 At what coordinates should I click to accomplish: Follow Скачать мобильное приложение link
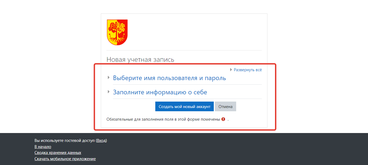click(x=65, y=159)
